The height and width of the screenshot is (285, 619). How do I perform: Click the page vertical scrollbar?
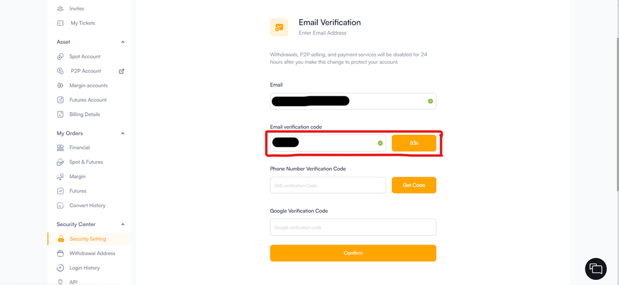[x=616, y=95]
